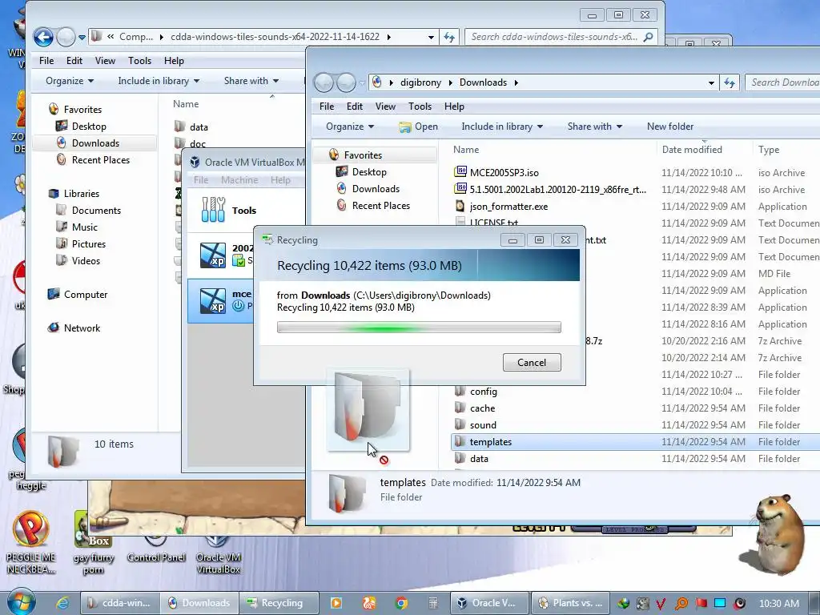The height and width of the screenshot is (615, 820).
Task: Switch to the Recycling taskbar button
Action: 279,603
